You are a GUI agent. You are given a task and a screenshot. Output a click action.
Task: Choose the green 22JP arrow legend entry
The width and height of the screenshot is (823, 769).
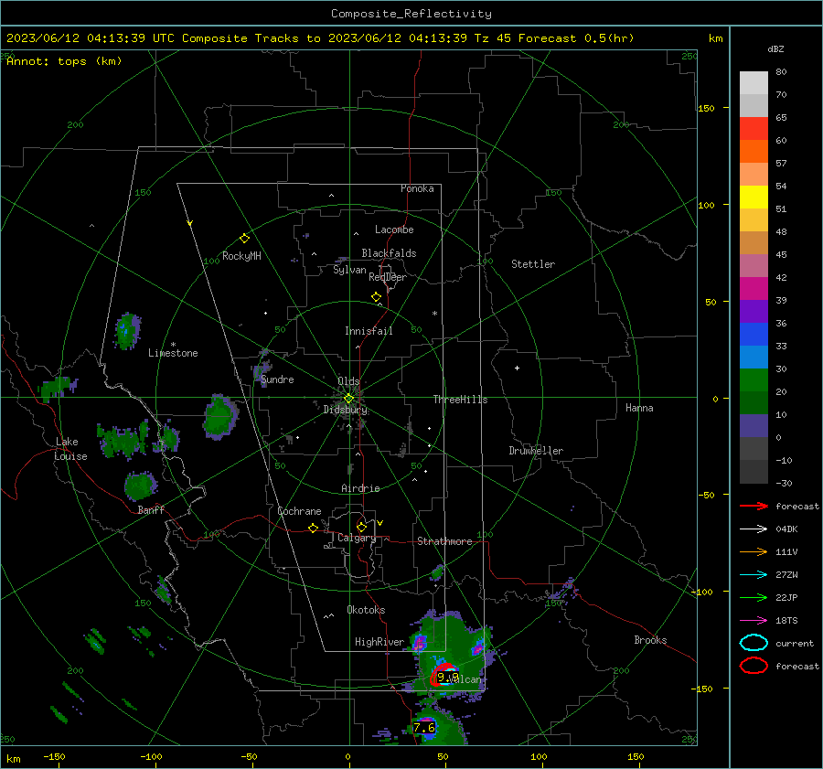point(754,597)
